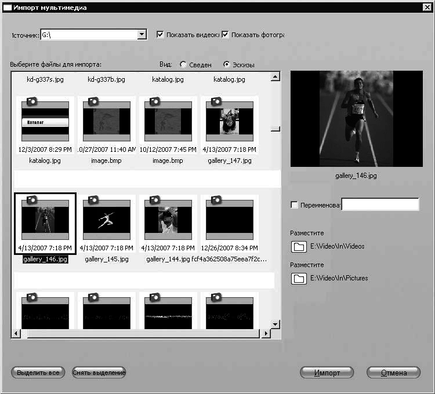The image size is (435, 394).
Task: Click the Выделить все button
Action: coord(38,373)
